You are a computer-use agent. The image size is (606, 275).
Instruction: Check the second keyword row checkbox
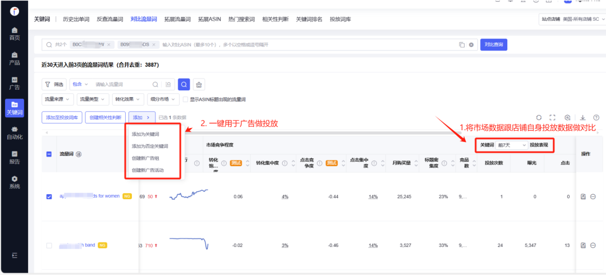pos(49,245)
